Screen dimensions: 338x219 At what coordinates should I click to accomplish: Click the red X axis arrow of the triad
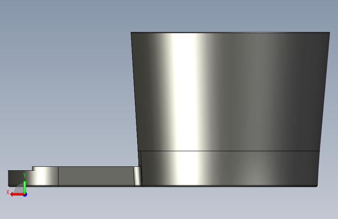[x=17, y=194]
